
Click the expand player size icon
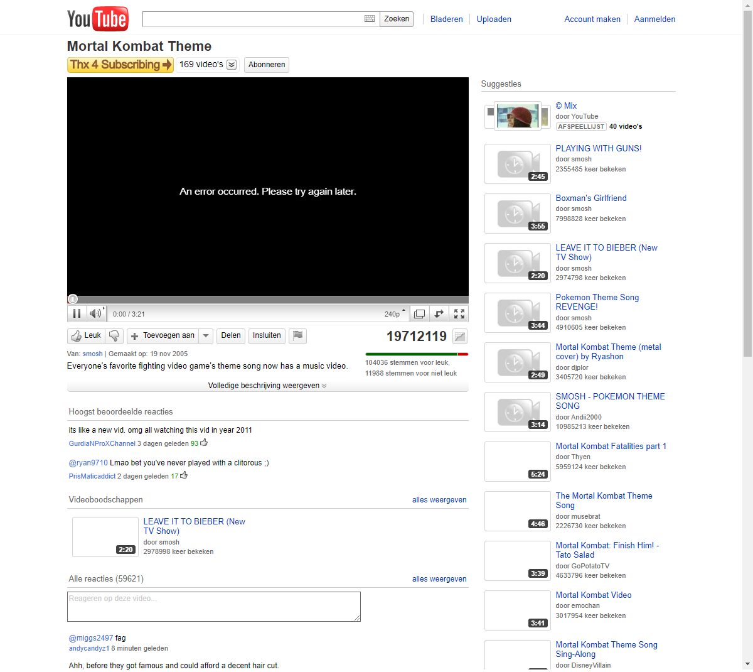click(439, 314)
